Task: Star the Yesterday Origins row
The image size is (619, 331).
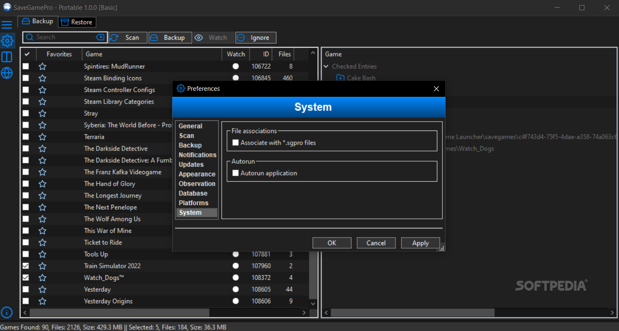Action: point(42,301)
